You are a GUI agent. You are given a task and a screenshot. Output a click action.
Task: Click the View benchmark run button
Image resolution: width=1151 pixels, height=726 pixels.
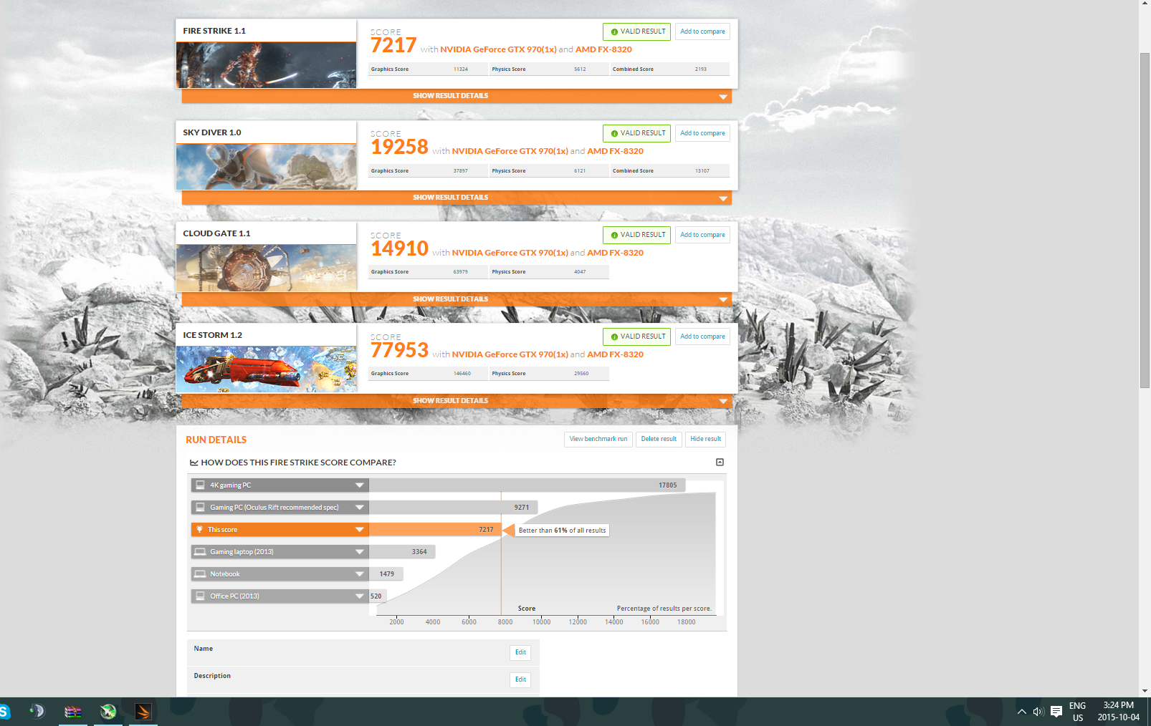coord(598,439)
